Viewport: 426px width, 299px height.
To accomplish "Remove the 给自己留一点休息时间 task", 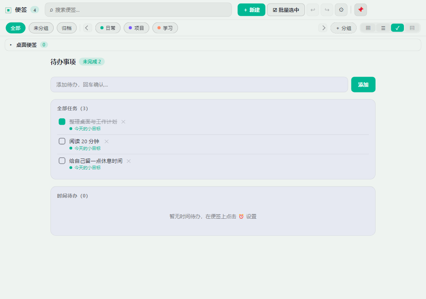I will click(x=129, y=161).
